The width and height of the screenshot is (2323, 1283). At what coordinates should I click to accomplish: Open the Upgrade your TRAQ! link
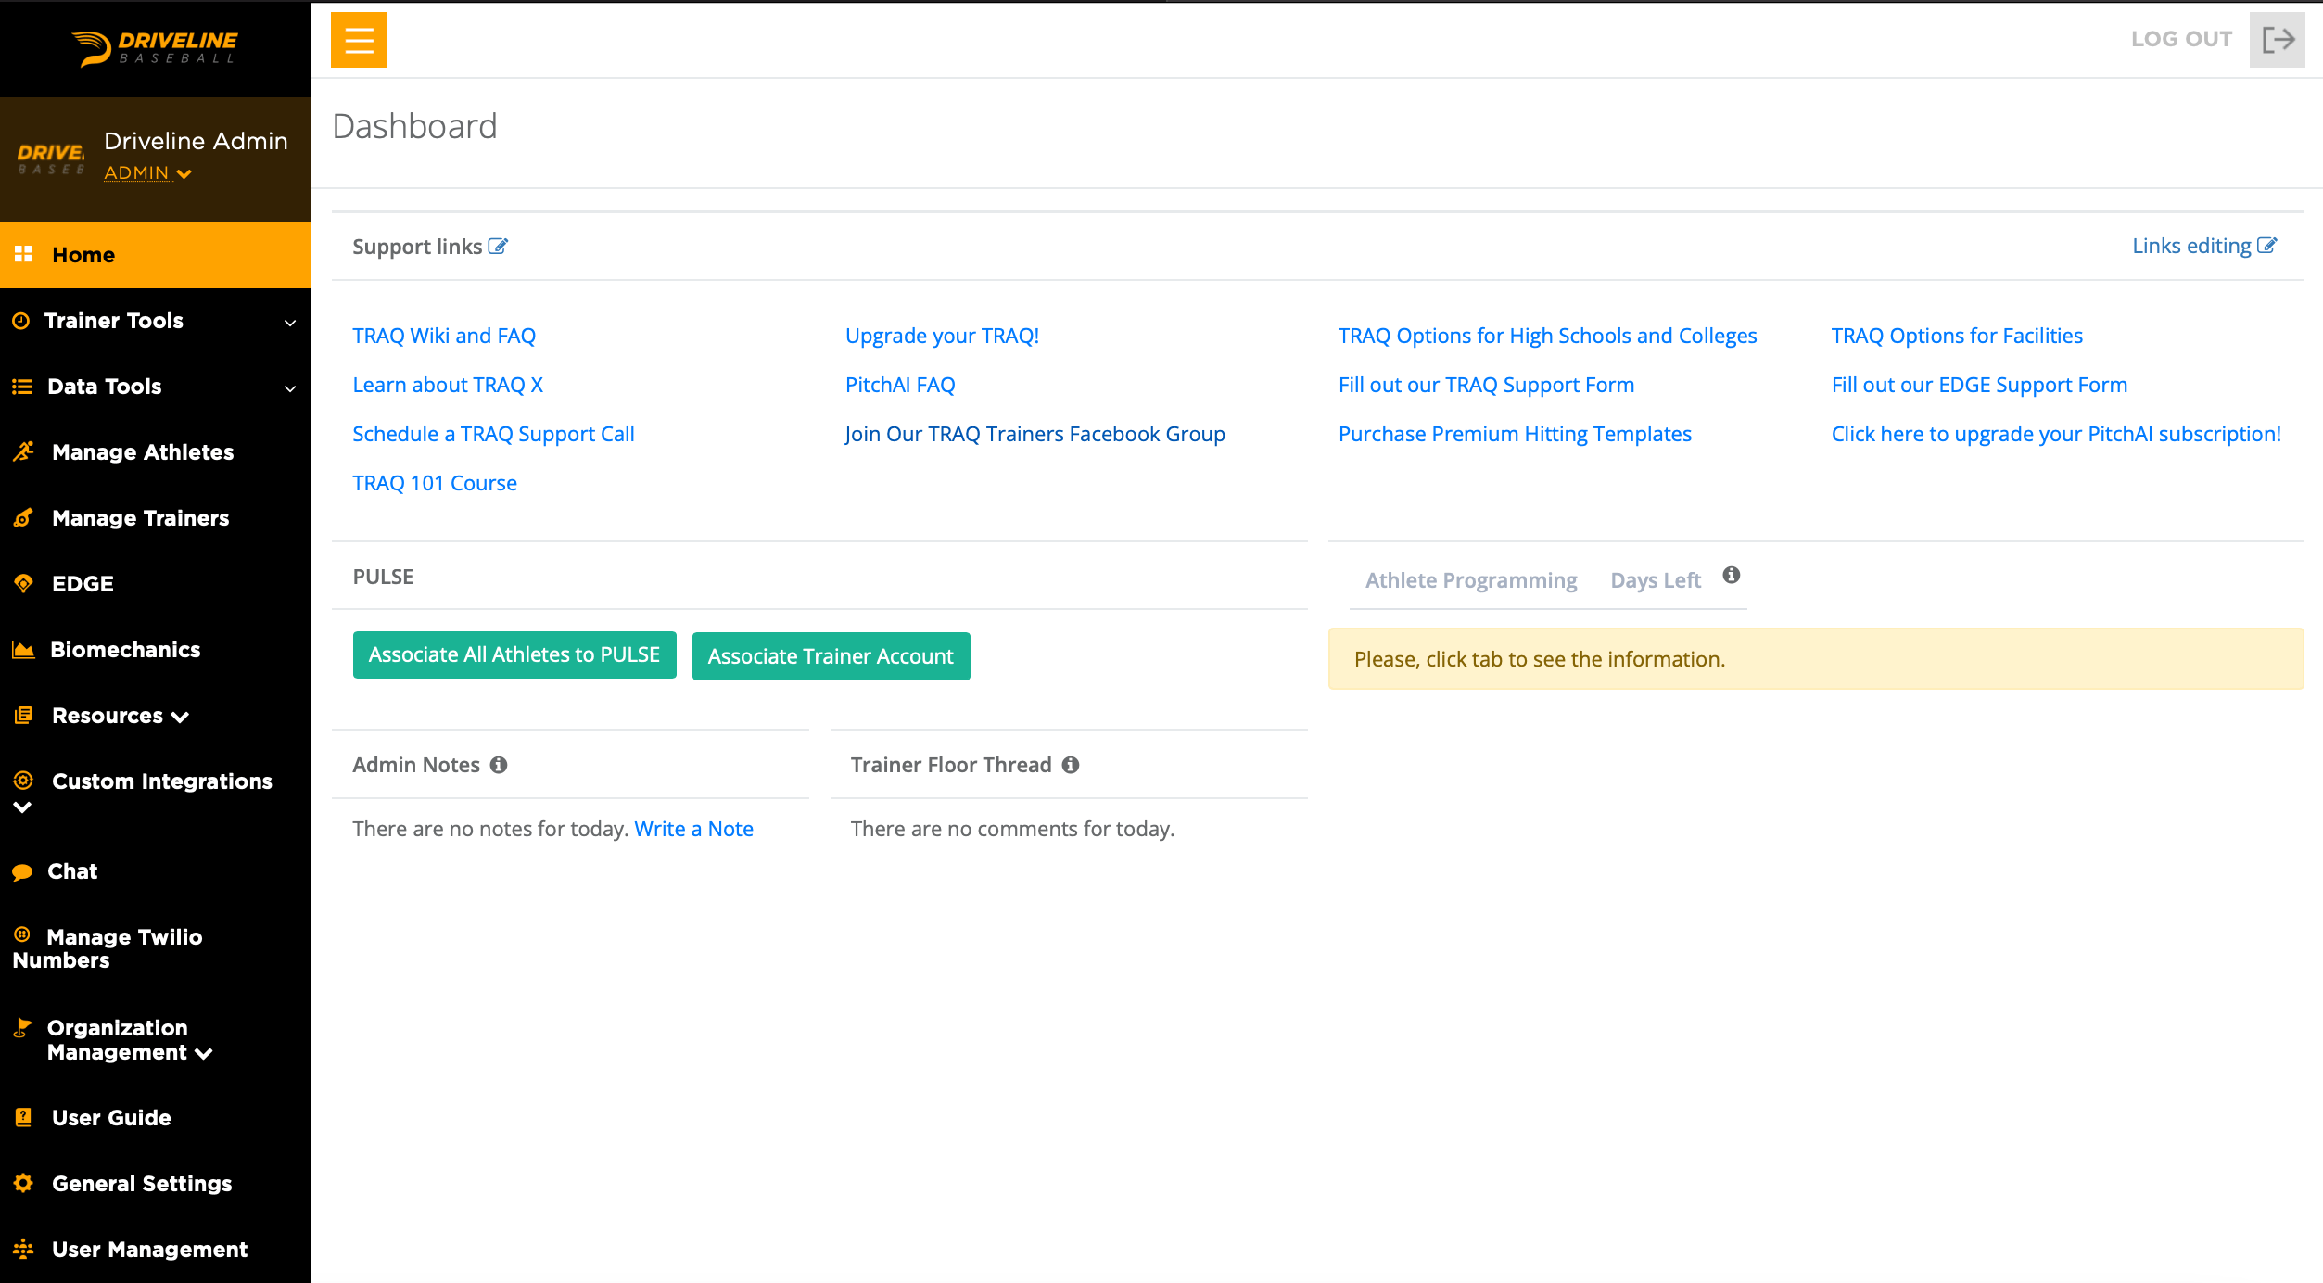point(942,336)
